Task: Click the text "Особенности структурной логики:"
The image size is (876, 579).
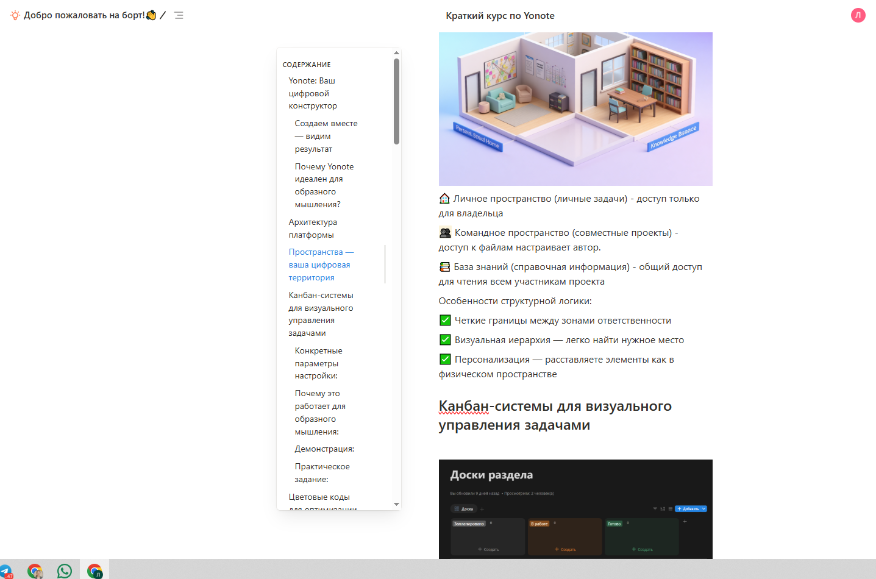Action: click(515, 301)
